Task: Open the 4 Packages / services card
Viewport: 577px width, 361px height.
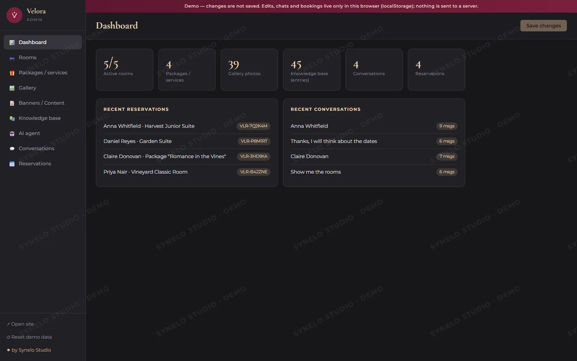Action: [187, 70]
